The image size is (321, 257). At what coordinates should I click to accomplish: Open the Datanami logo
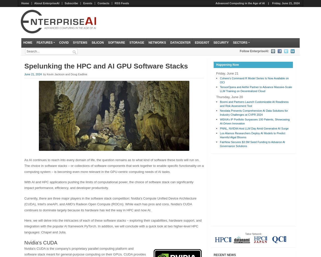coord(242,240)
